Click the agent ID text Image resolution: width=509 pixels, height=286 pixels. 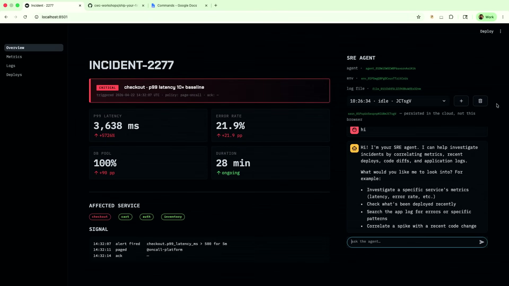(390, 69)
